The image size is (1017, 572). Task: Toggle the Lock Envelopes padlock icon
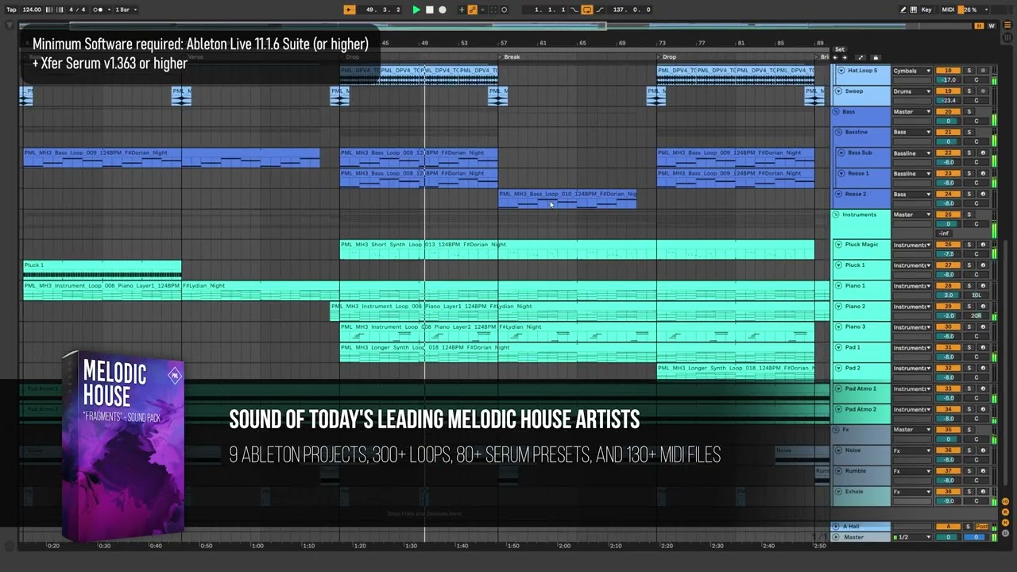tap(876, 58)
